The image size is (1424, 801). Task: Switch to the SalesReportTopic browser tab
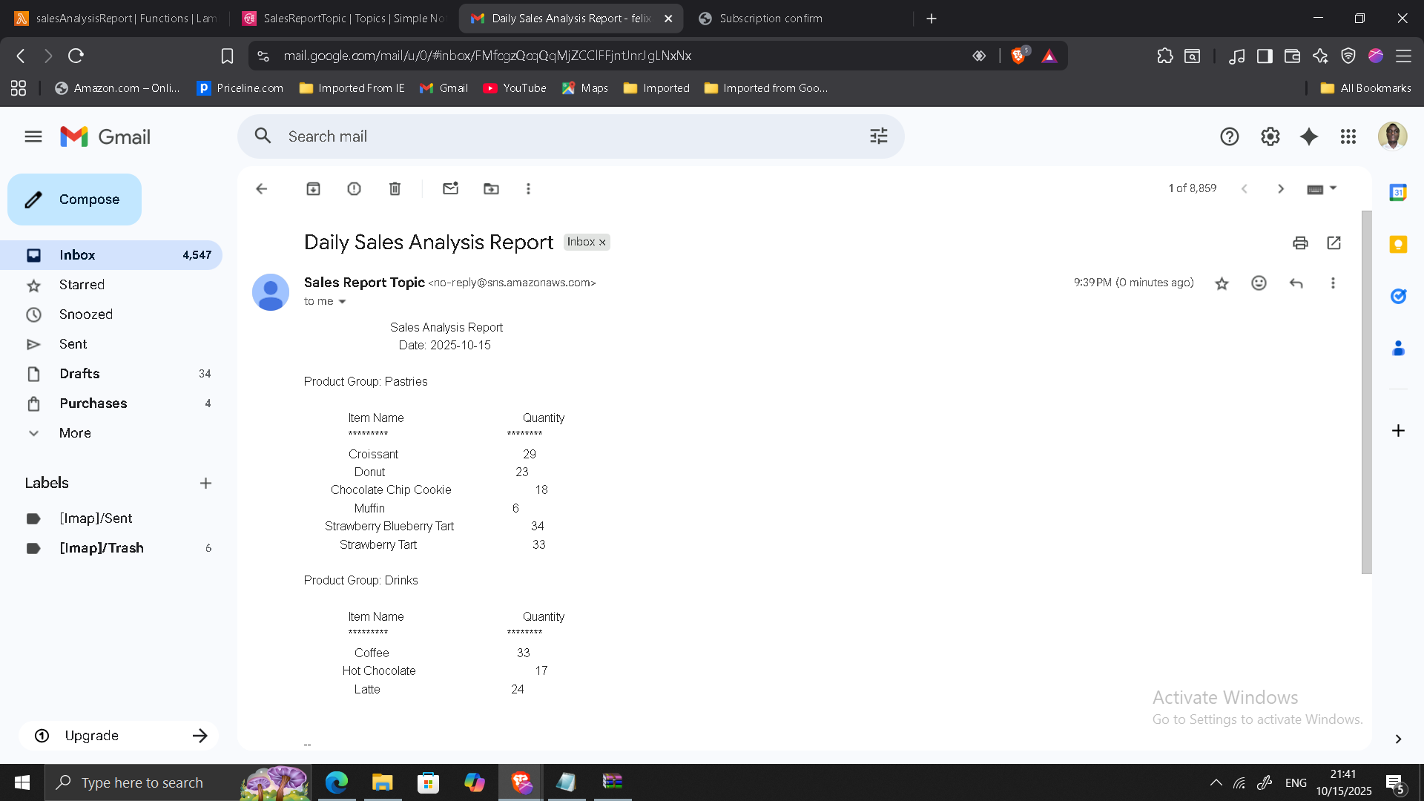pyautogui.click(x=343, y=18)
